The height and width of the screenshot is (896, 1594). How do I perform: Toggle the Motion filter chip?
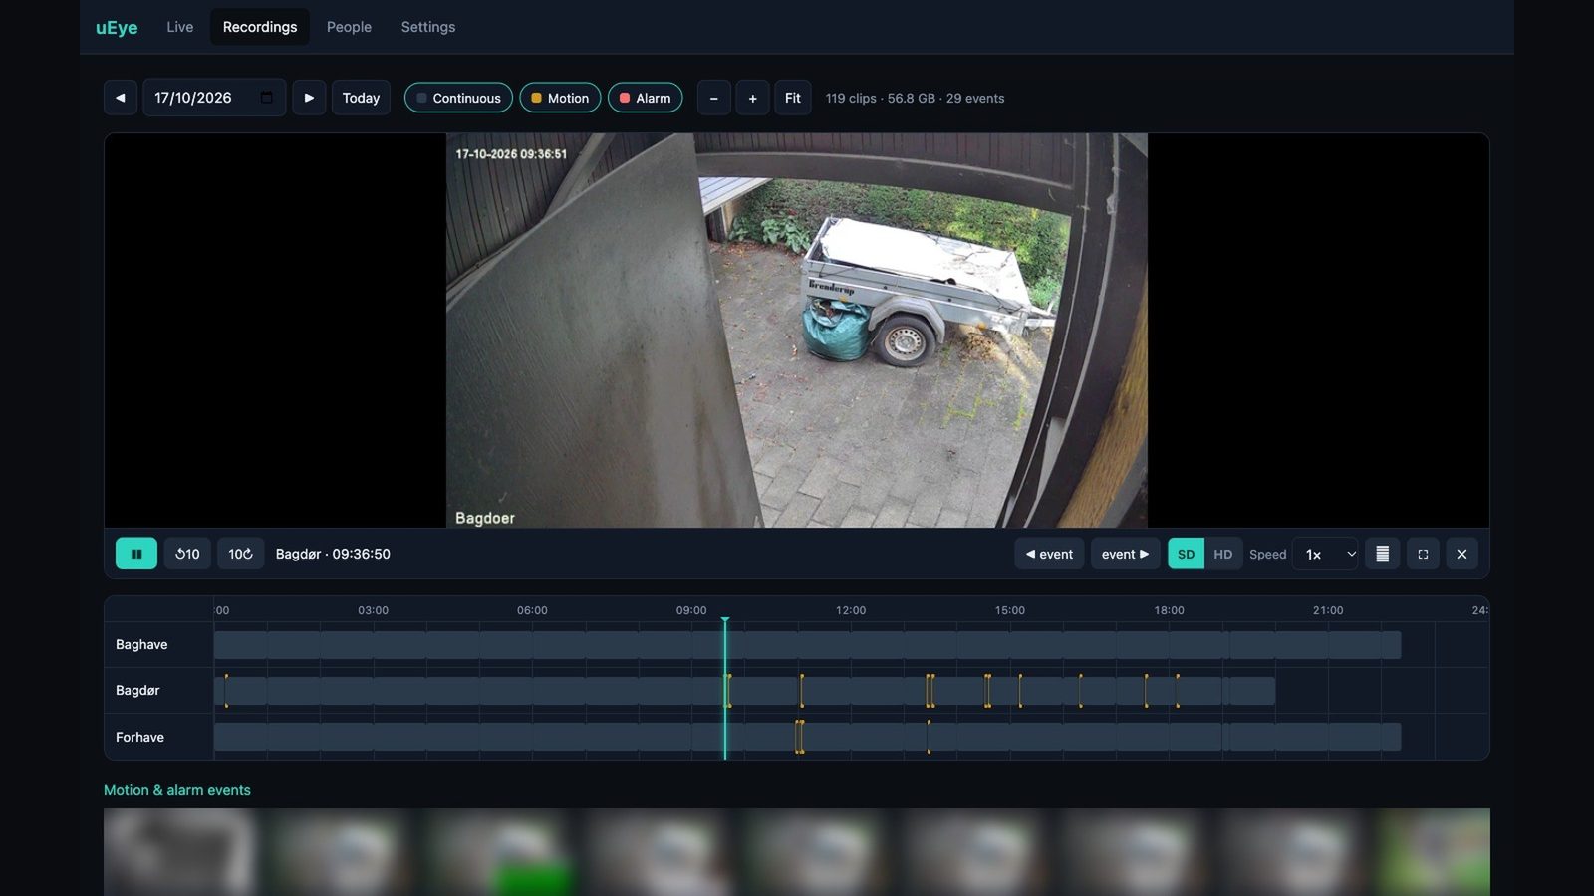coord(560,98)
